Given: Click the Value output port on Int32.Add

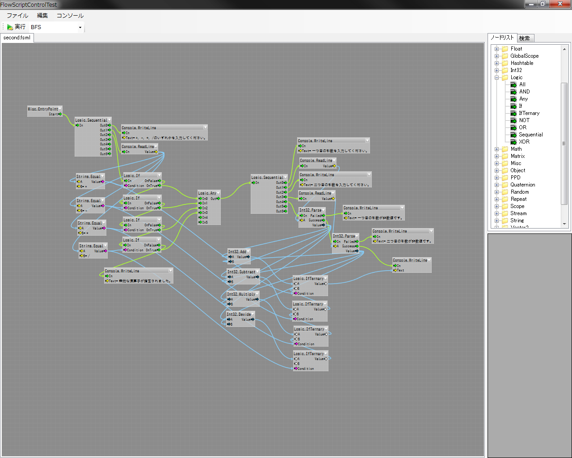Looking at the screenshot, I should tap(248, 257).
